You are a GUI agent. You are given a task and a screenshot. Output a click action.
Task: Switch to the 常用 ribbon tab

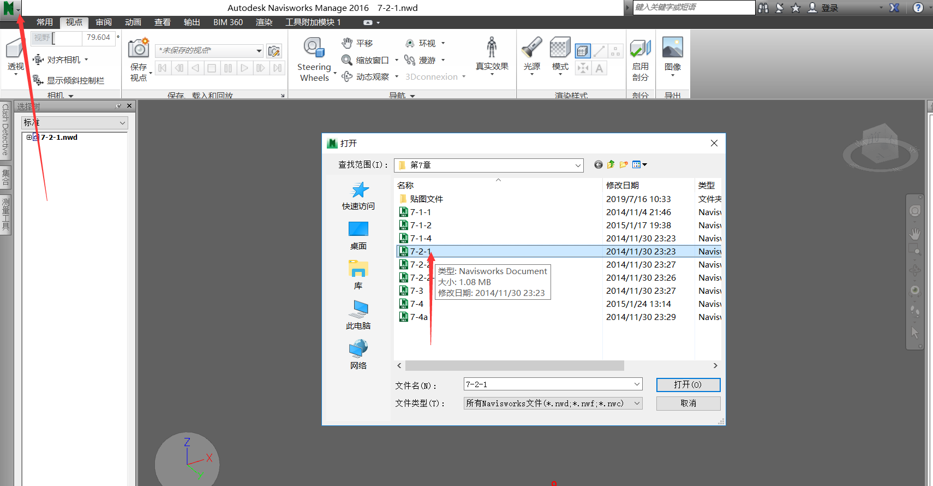click(x=45, y=22)
